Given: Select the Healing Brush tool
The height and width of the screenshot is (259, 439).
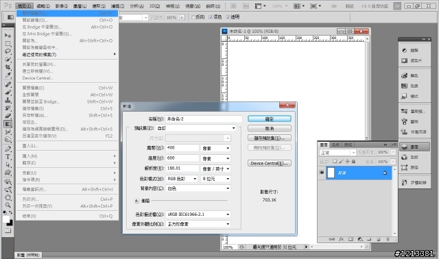Looking at the screenshot, I should point(8,84).
